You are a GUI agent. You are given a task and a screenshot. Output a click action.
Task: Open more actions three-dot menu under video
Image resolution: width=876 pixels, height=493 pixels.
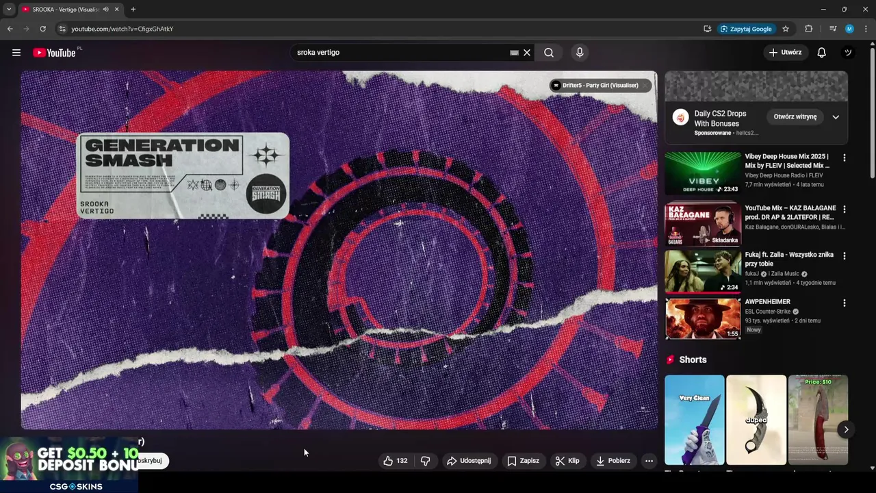coord(649,461)
